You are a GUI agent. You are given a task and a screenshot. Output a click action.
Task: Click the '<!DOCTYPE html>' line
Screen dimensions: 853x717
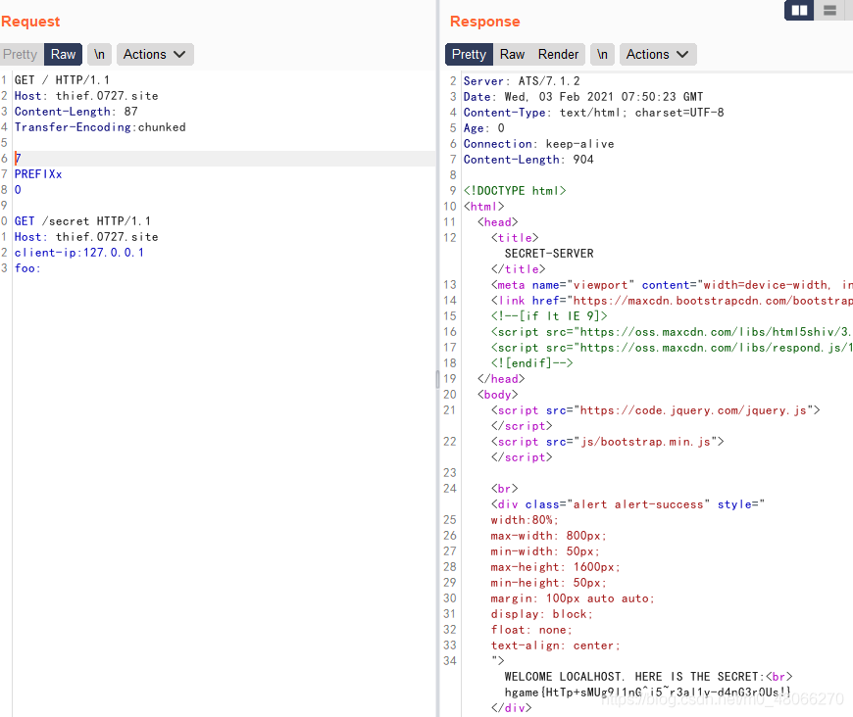515,191
